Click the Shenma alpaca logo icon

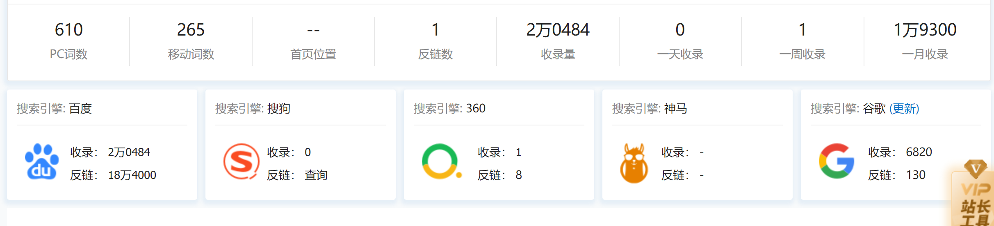point(634,163)
